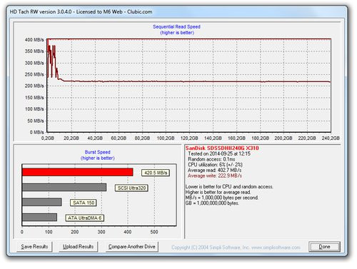357x269 pixels.
Task: Click the SCSI Ultra320 label
Action: [x=131, y=188]
